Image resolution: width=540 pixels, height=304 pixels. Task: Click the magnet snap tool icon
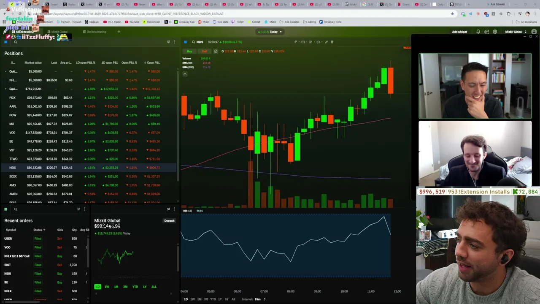(332, 42)
